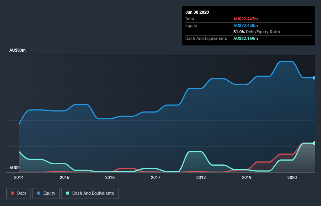
Task: Click the AU$90m y-axis label
Action: tap(18, 50)
